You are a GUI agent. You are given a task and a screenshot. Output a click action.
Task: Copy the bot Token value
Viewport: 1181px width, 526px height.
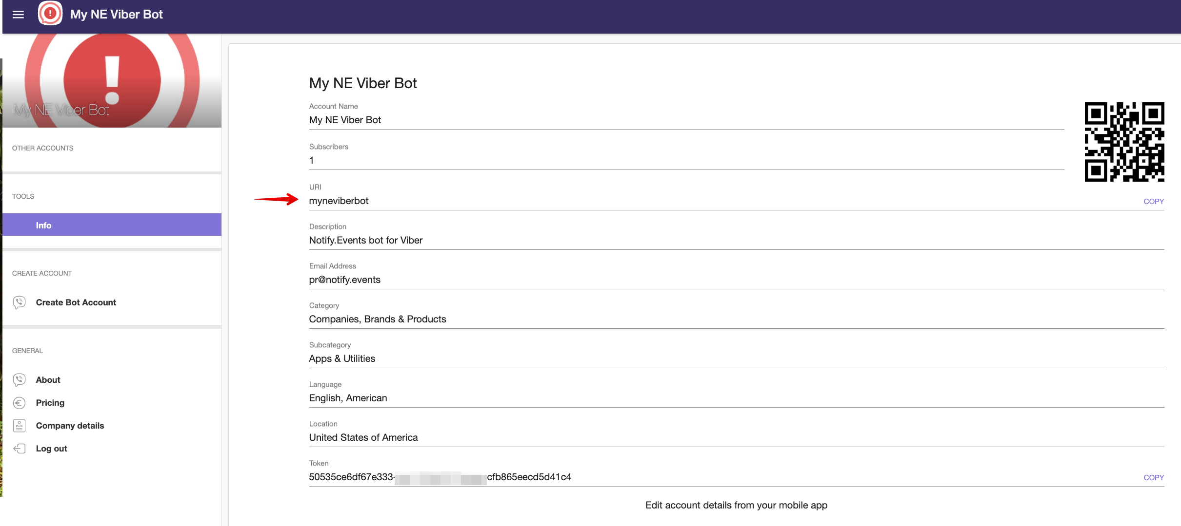click(x=1155, y=475)
